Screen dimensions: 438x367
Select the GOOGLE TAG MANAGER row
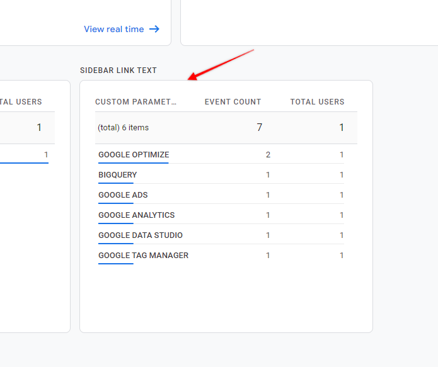221,255
